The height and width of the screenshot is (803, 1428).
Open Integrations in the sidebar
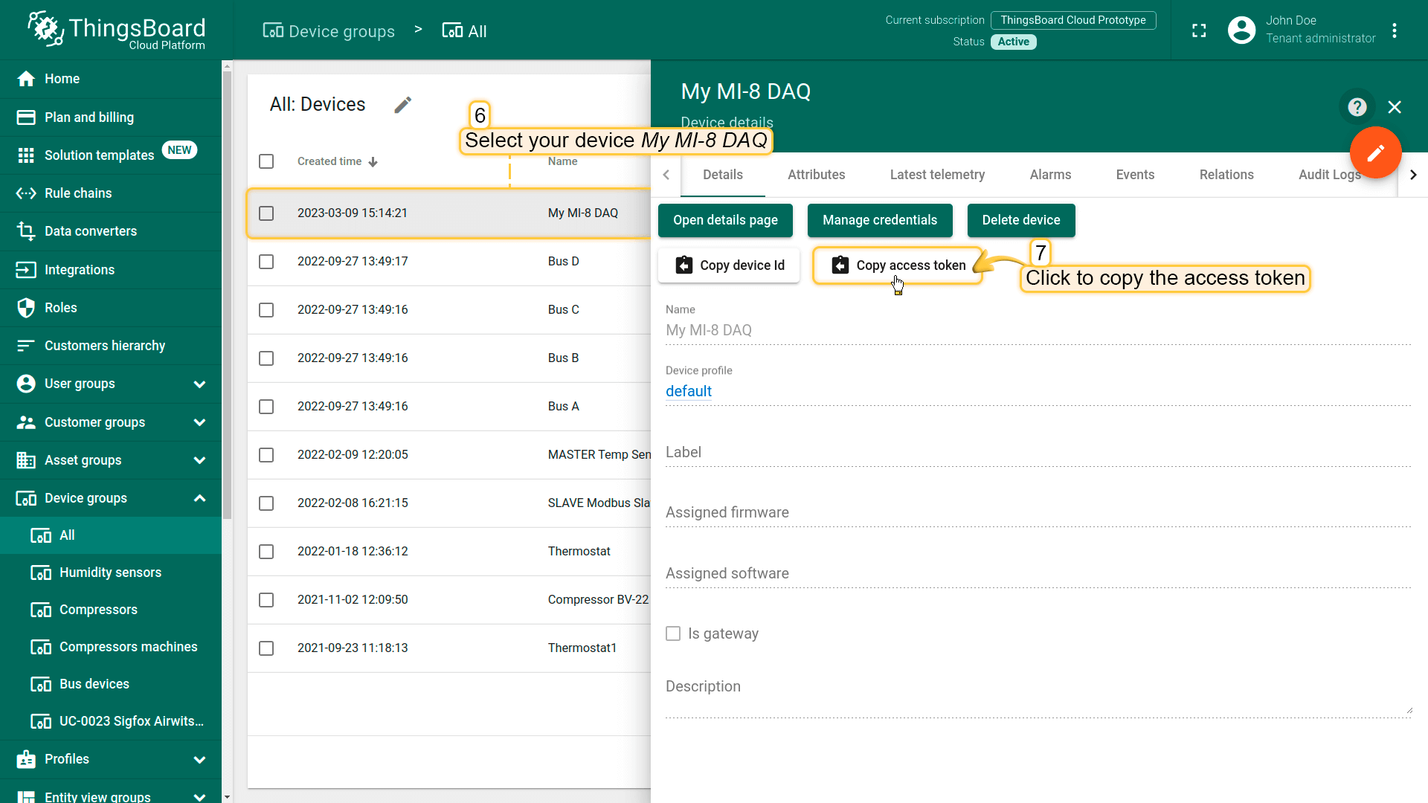[x=79, y=270]
